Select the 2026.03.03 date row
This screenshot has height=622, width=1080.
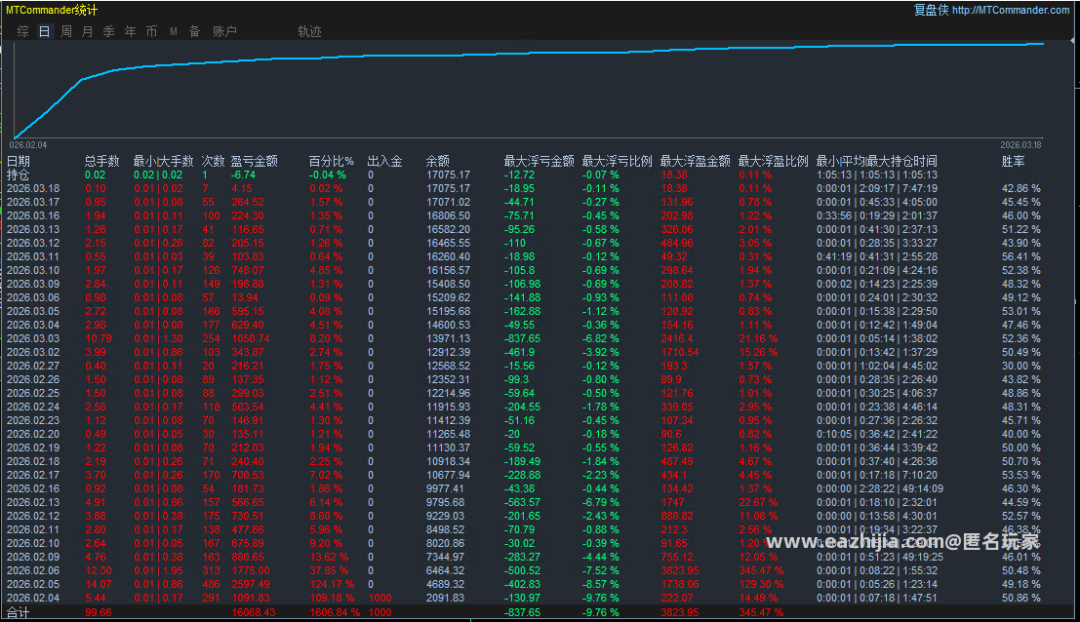[33, 338]
